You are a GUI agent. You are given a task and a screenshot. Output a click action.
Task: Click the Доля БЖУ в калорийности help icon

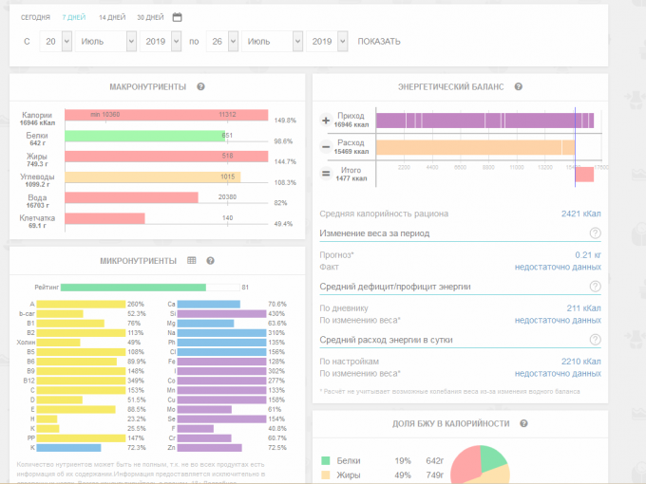[x=523, y=423]
